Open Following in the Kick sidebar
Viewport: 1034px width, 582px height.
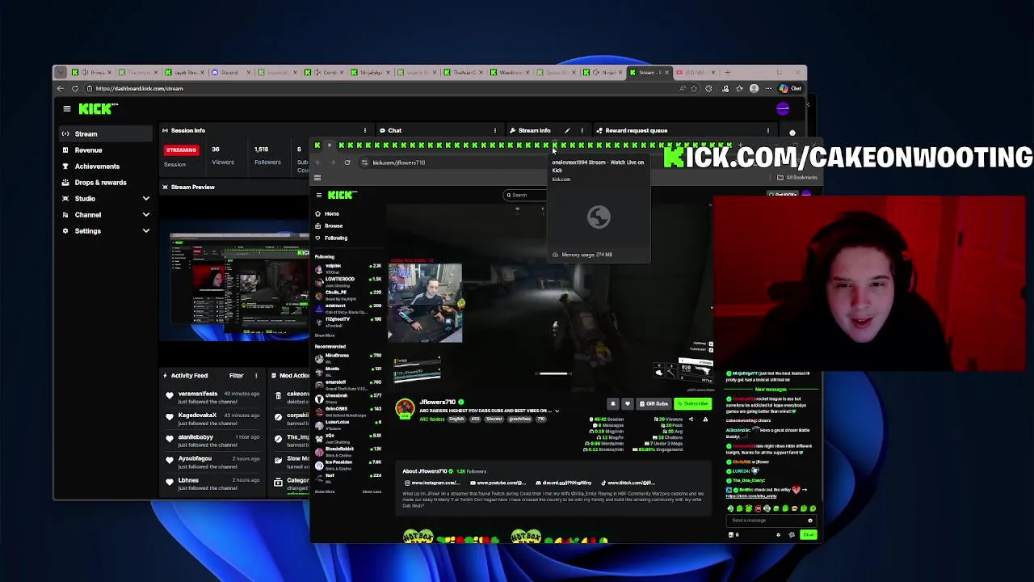point(331,238)
